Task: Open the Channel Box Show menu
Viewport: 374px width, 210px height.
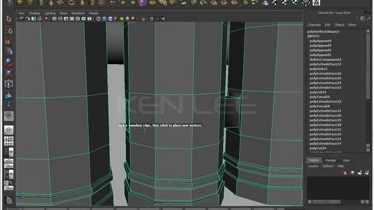Action: 352,24
